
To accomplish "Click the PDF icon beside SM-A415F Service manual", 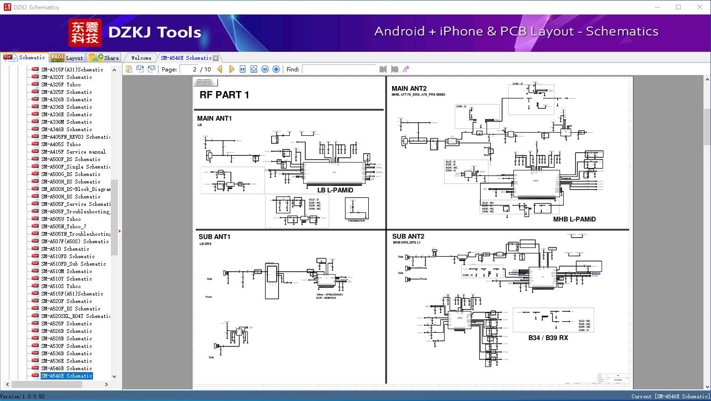I will (35, 151).
